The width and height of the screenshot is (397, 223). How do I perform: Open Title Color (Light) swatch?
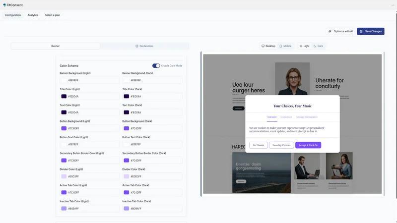(x=64, y=96)
